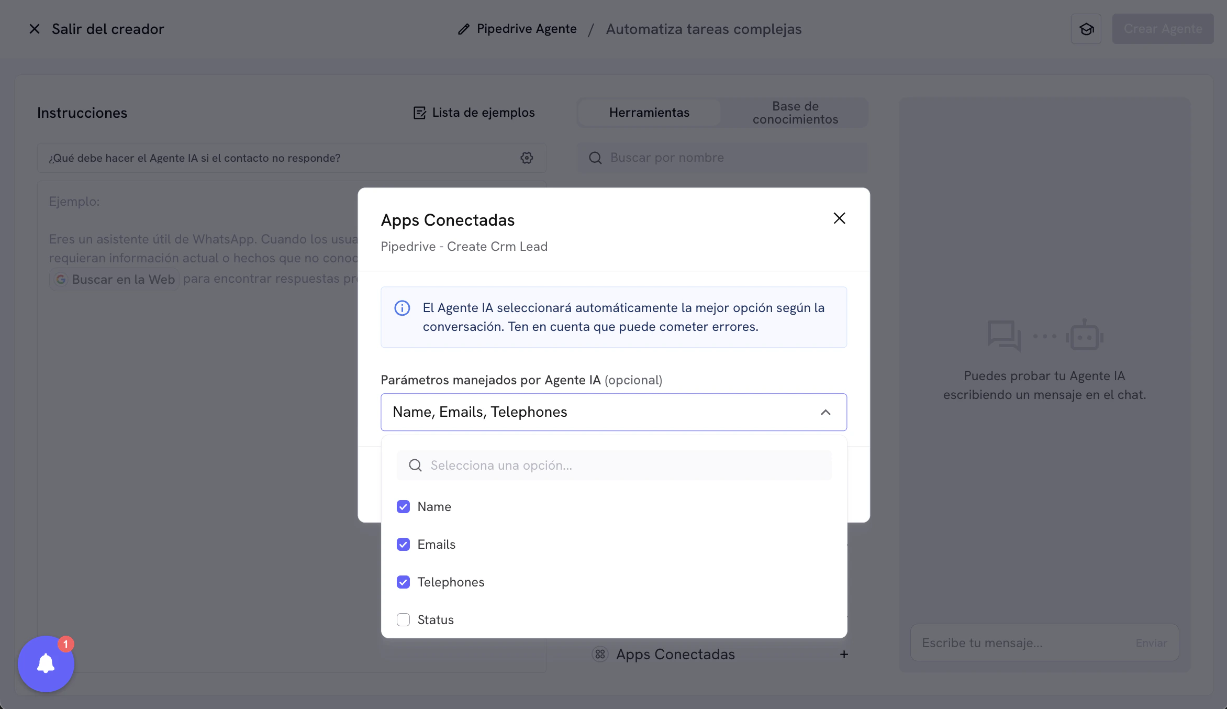Switch to Base de conocimientos tab
1227x709 pixels.
coord(795,113)
